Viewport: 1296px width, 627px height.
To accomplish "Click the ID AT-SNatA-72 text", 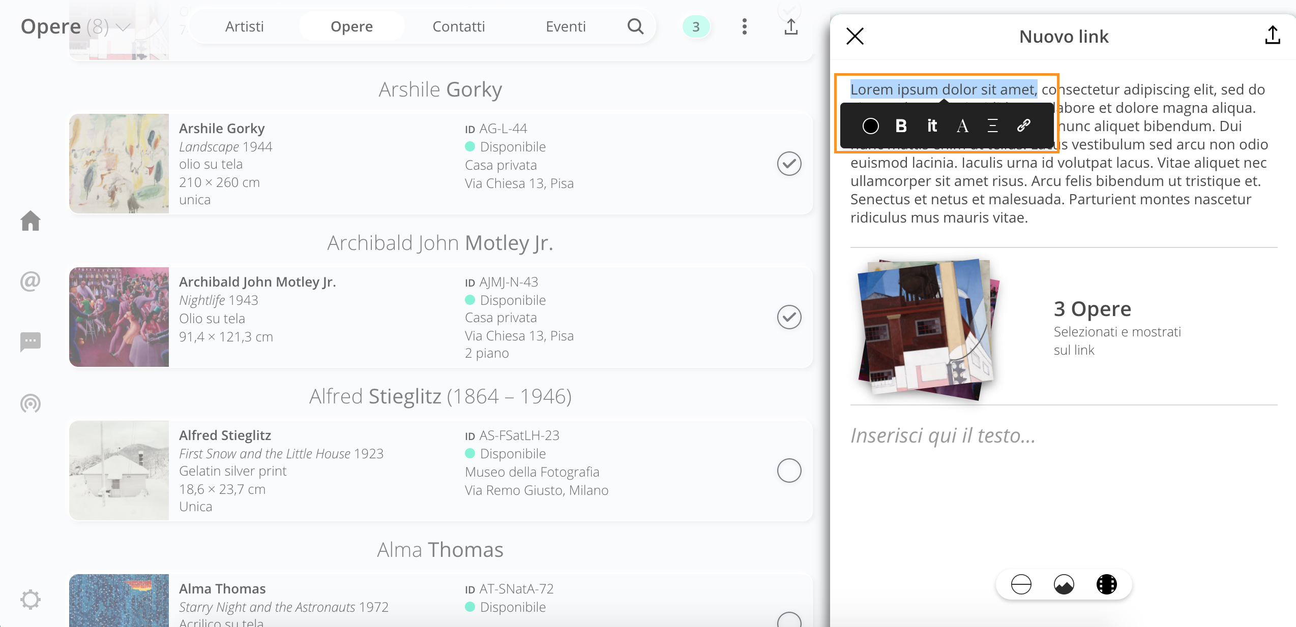I will tap(509, 589).
